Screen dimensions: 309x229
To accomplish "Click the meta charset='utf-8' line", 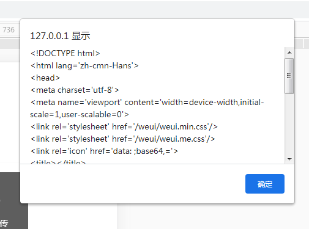I will click(x=75, y=90).
